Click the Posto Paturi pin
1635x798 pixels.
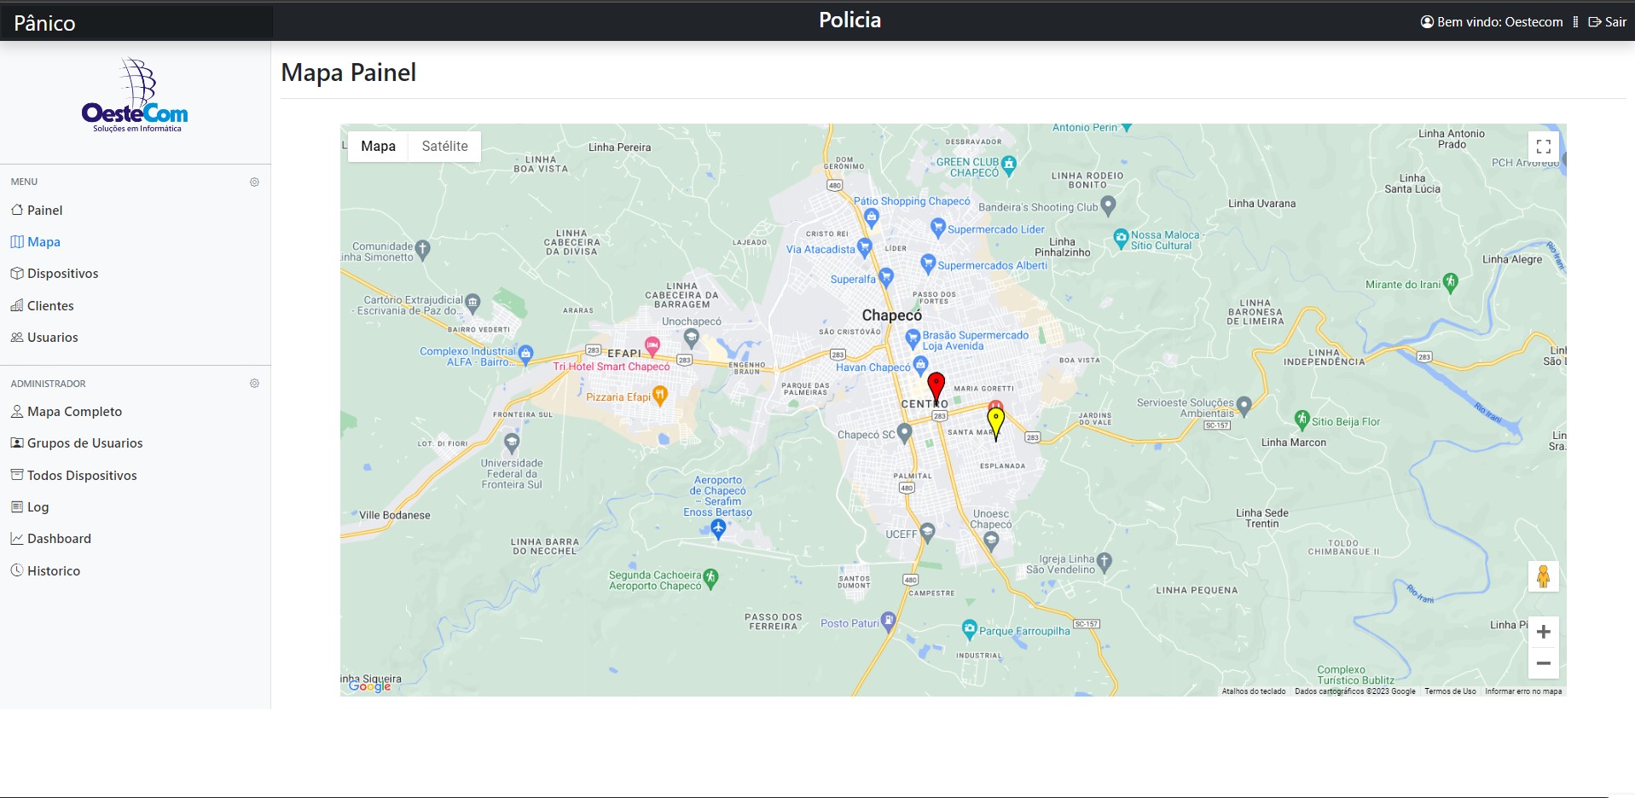(x=888, y=621)
